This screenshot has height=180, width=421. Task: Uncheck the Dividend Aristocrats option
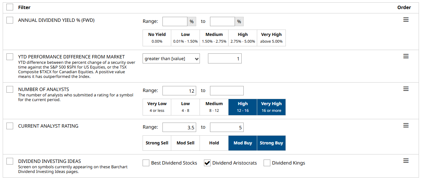pyautogui.click(x=207, y=163)
